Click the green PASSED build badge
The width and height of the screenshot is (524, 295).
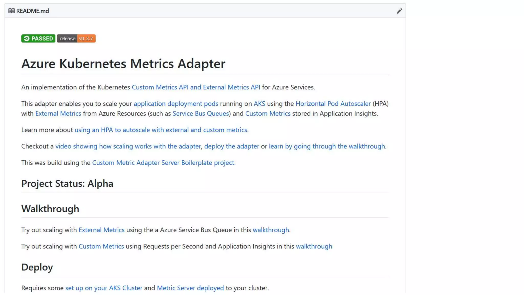coord(38,38)
